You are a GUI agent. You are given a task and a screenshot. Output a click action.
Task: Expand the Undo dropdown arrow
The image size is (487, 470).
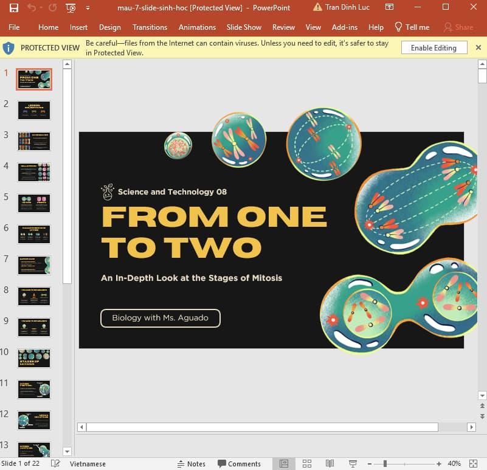click(40, 7)
